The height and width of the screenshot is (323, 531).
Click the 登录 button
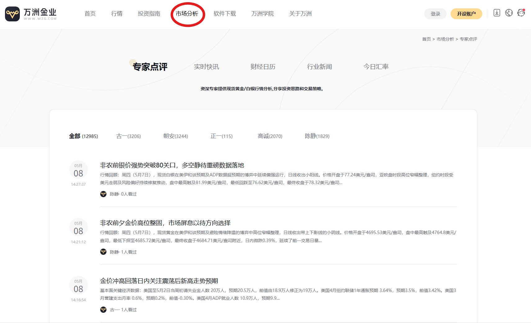pyautogui.click(x=435, y=14)
